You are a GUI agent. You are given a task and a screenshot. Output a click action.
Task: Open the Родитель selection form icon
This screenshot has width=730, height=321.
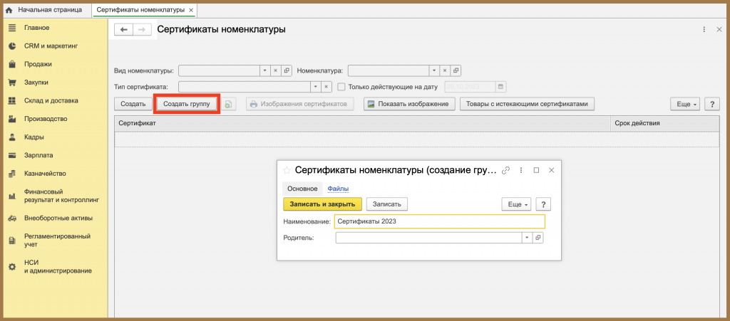(x=538, y=238)
